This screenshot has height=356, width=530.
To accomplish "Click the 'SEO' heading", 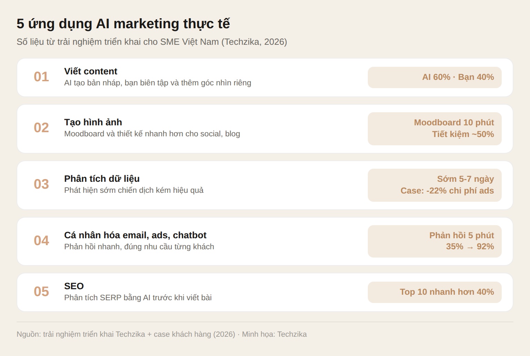I will [74, 286].
